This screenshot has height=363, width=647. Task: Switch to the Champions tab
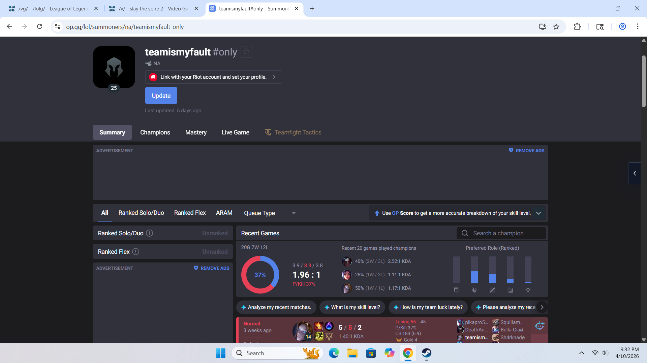155,132
